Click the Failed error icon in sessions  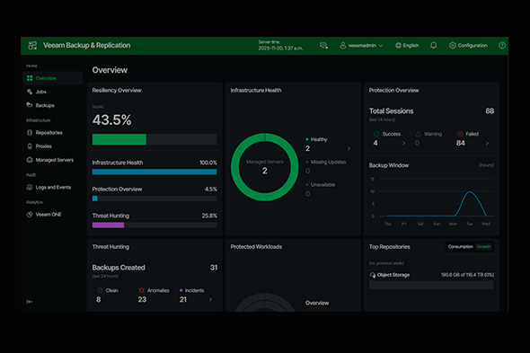pyautogui.click(x=460, y=134)
